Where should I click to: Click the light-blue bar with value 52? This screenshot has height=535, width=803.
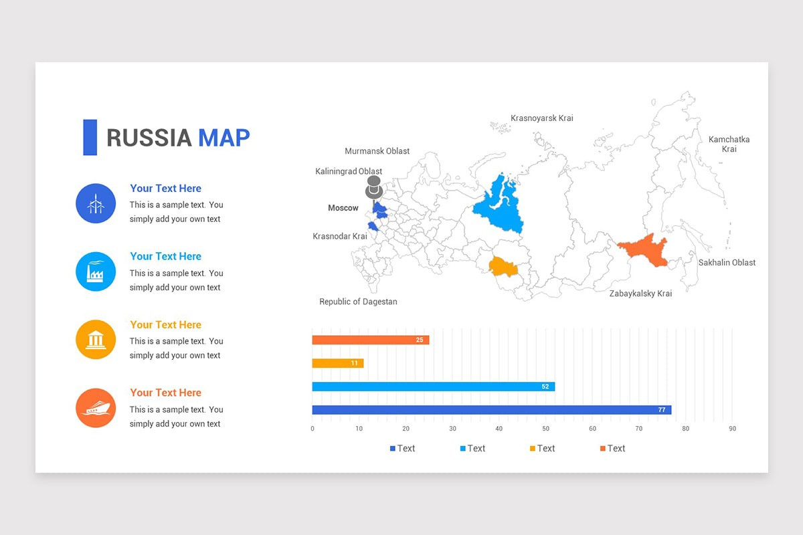(434, 387)
